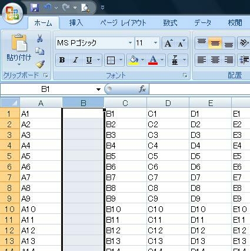Image resolution: width=250 pixels, height=251 pixels.
Task: Open the undo history dropdown arrow
Action: (56, 8)
